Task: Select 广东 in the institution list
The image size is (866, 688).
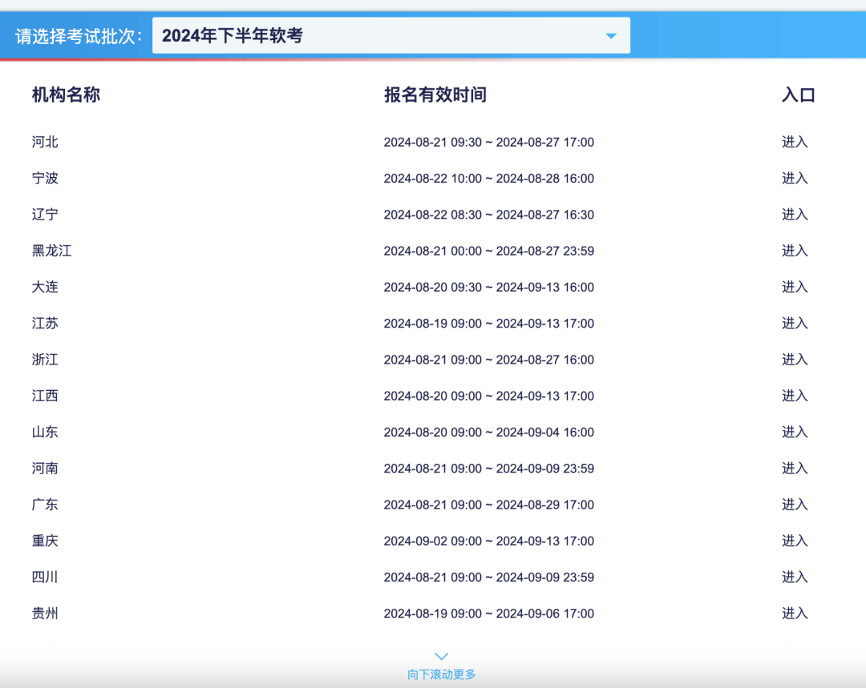Action: click(45, 505)
